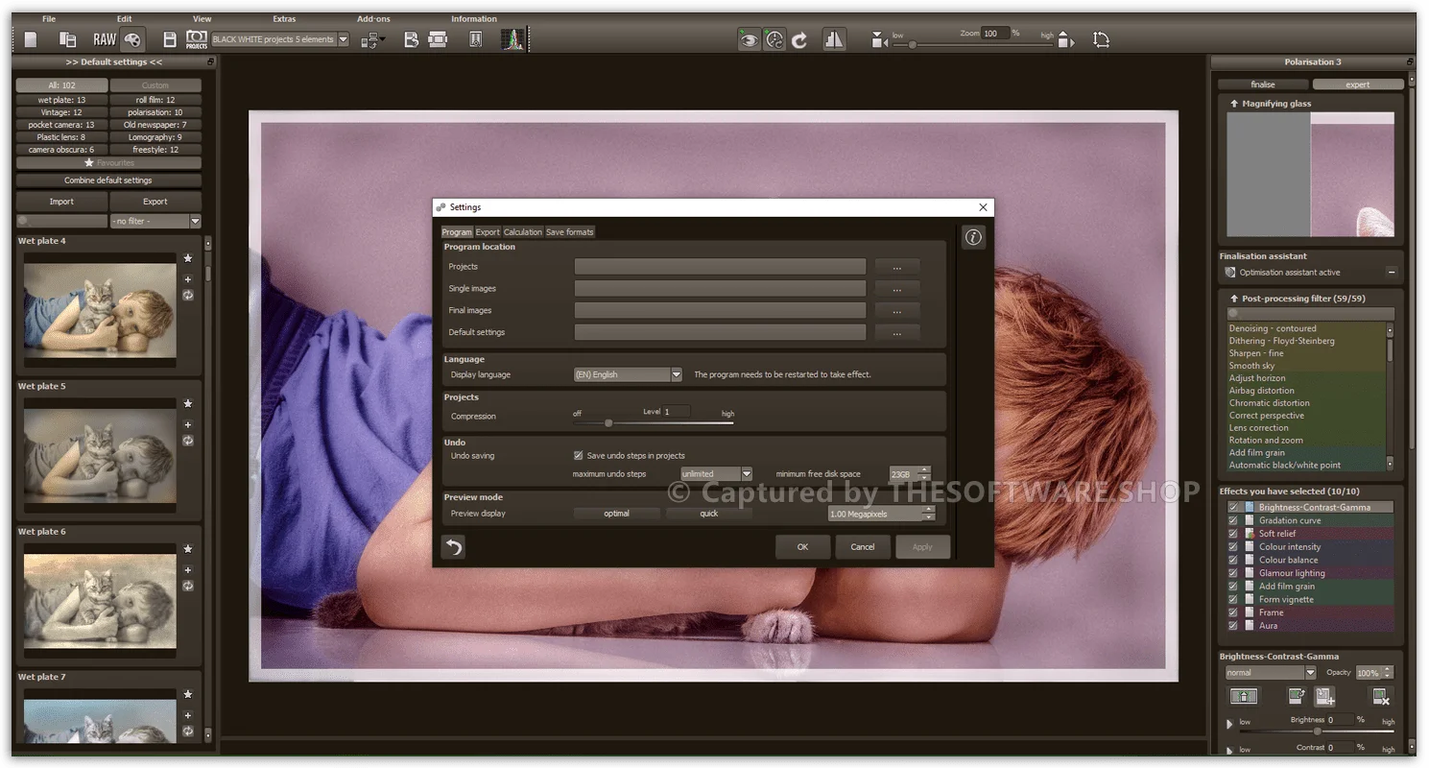Open the Add-ons menu

pos(373,19)
